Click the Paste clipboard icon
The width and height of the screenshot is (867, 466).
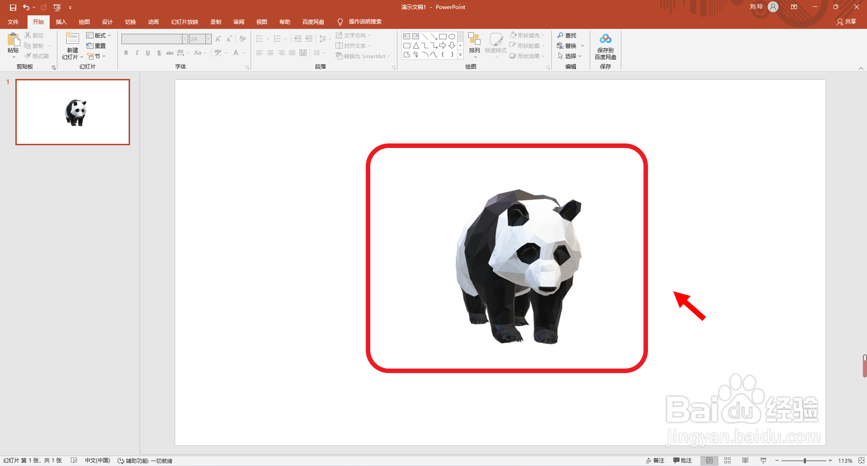pos(13,40)
